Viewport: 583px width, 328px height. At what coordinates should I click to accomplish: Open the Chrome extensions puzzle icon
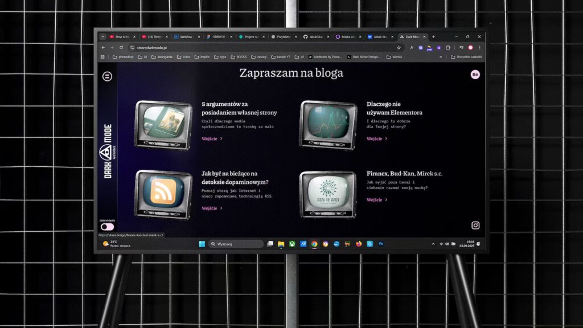pos(448,48)
